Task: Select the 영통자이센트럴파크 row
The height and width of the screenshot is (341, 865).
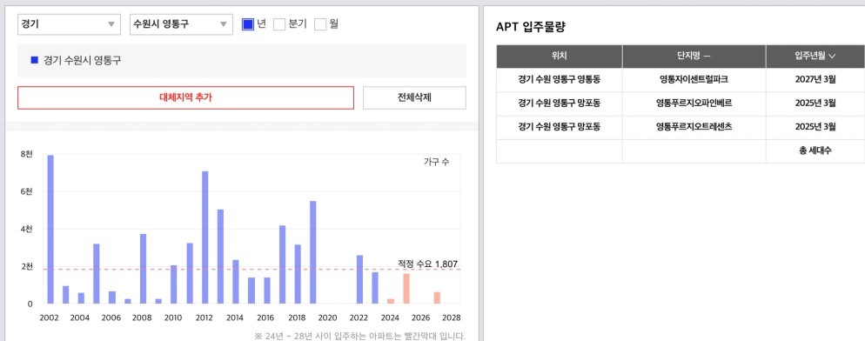Action: coord(681,79)
